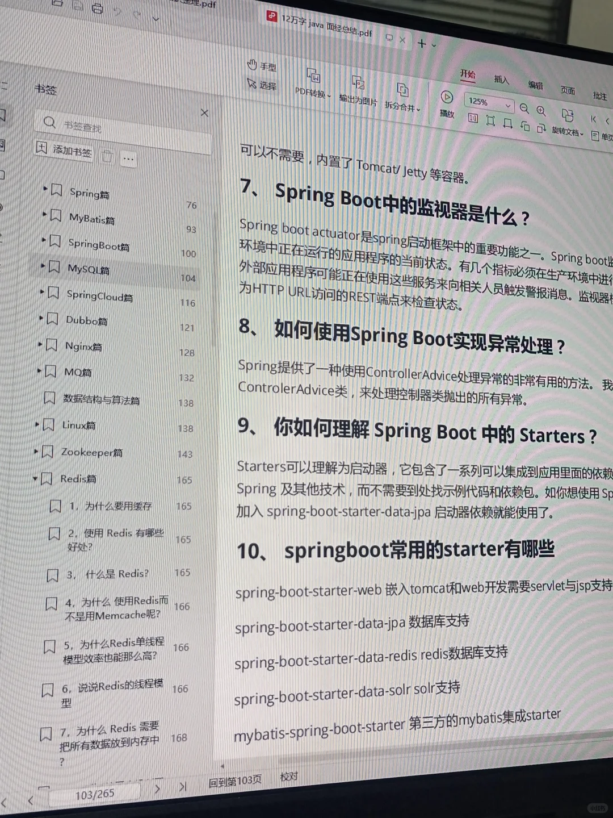Screen dimensions: 613x818
Task: Switch to the 插入 ribbon tab
Action: click(502, 80)
